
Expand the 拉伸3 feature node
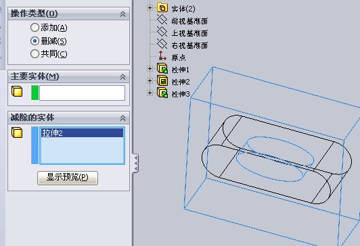[x=150, y=93]
